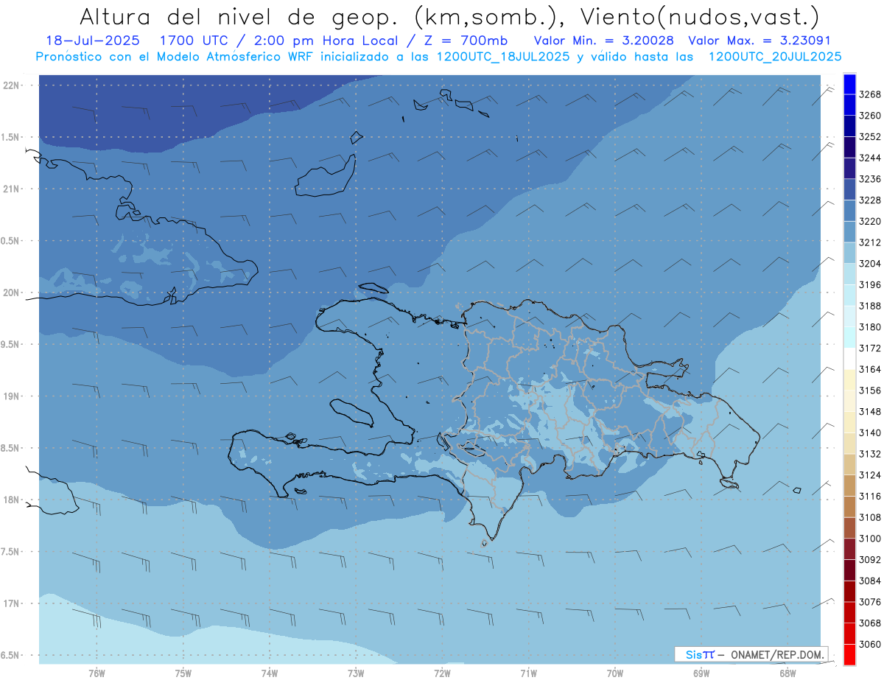Click the '71W' longitude label

click(x=528, y=673)
